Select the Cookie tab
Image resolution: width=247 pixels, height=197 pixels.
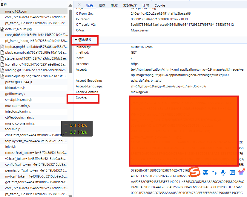point(159,5)
